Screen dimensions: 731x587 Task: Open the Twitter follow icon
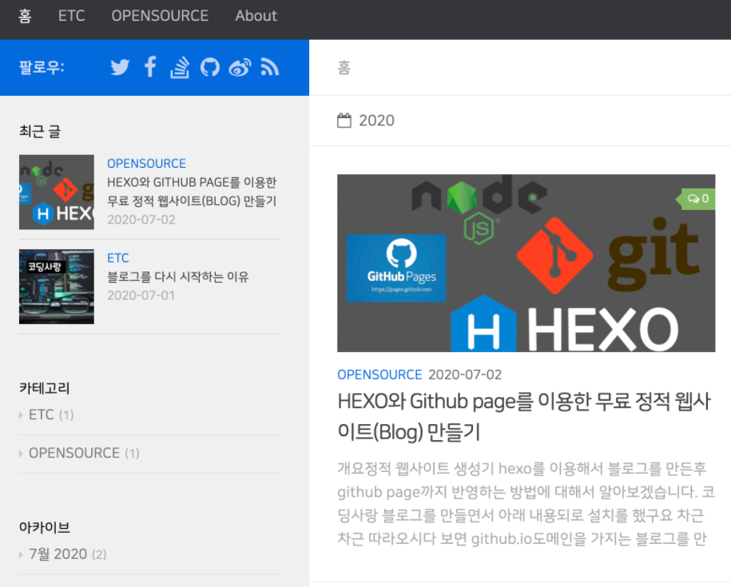(x=120, y=68)
